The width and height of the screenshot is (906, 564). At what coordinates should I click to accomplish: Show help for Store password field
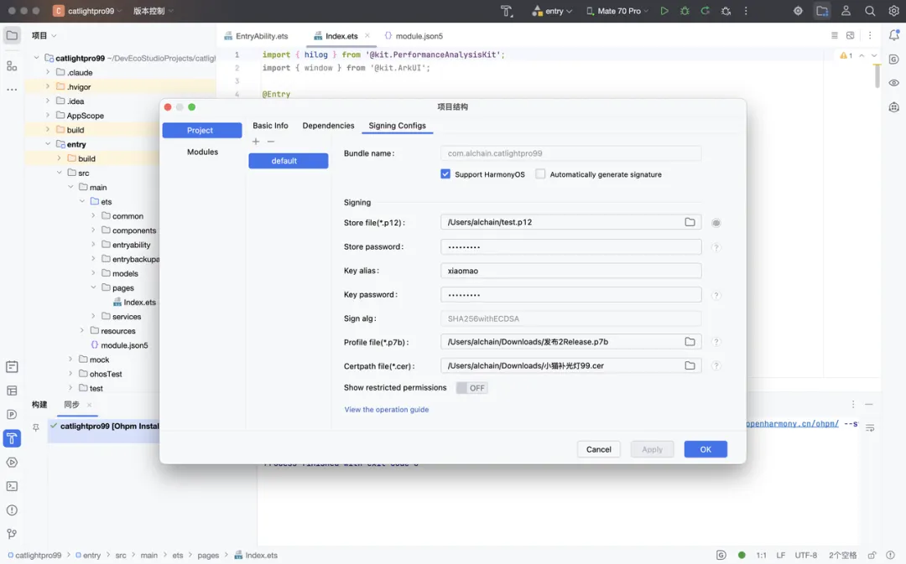[x=716, y=248]
